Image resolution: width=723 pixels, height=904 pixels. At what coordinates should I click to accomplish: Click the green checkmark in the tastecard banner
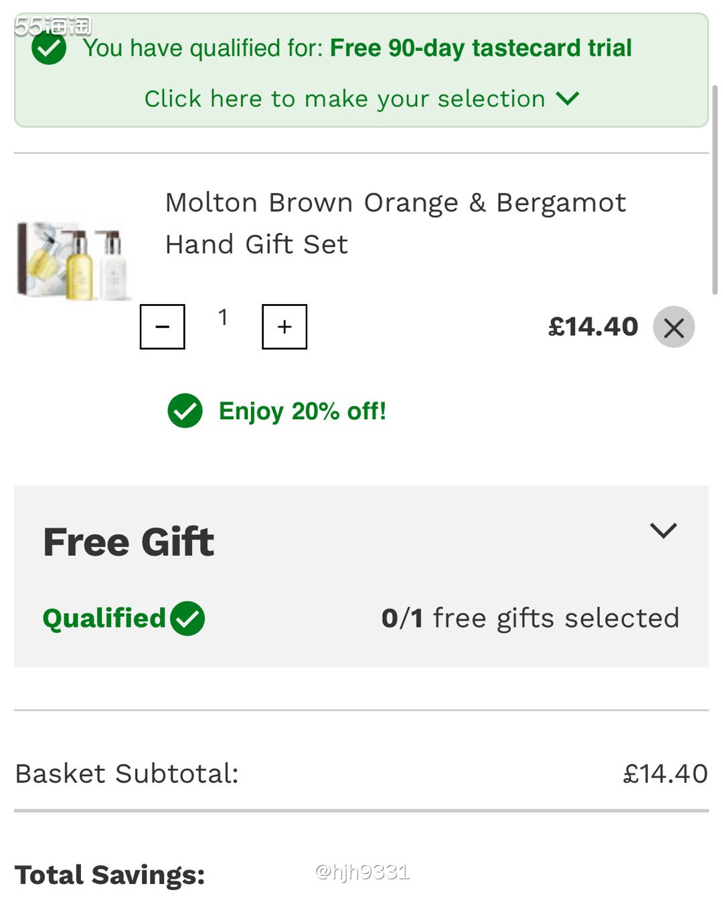click(x=49, y=48)
